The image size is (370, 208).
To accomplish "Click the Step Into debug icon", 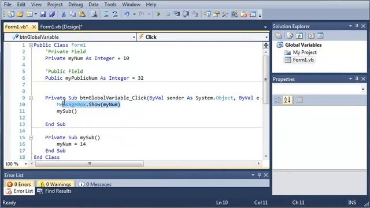I will (x=177, y=14).
